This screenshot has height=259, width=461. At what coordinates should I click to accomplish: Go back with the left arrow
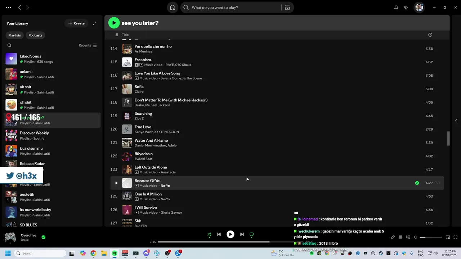click(x=20, y=8)
